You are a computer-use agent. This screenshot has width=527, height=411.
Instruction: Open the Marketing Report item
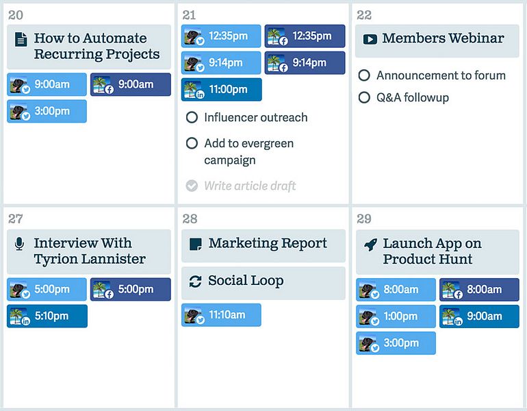pos(263,246)
